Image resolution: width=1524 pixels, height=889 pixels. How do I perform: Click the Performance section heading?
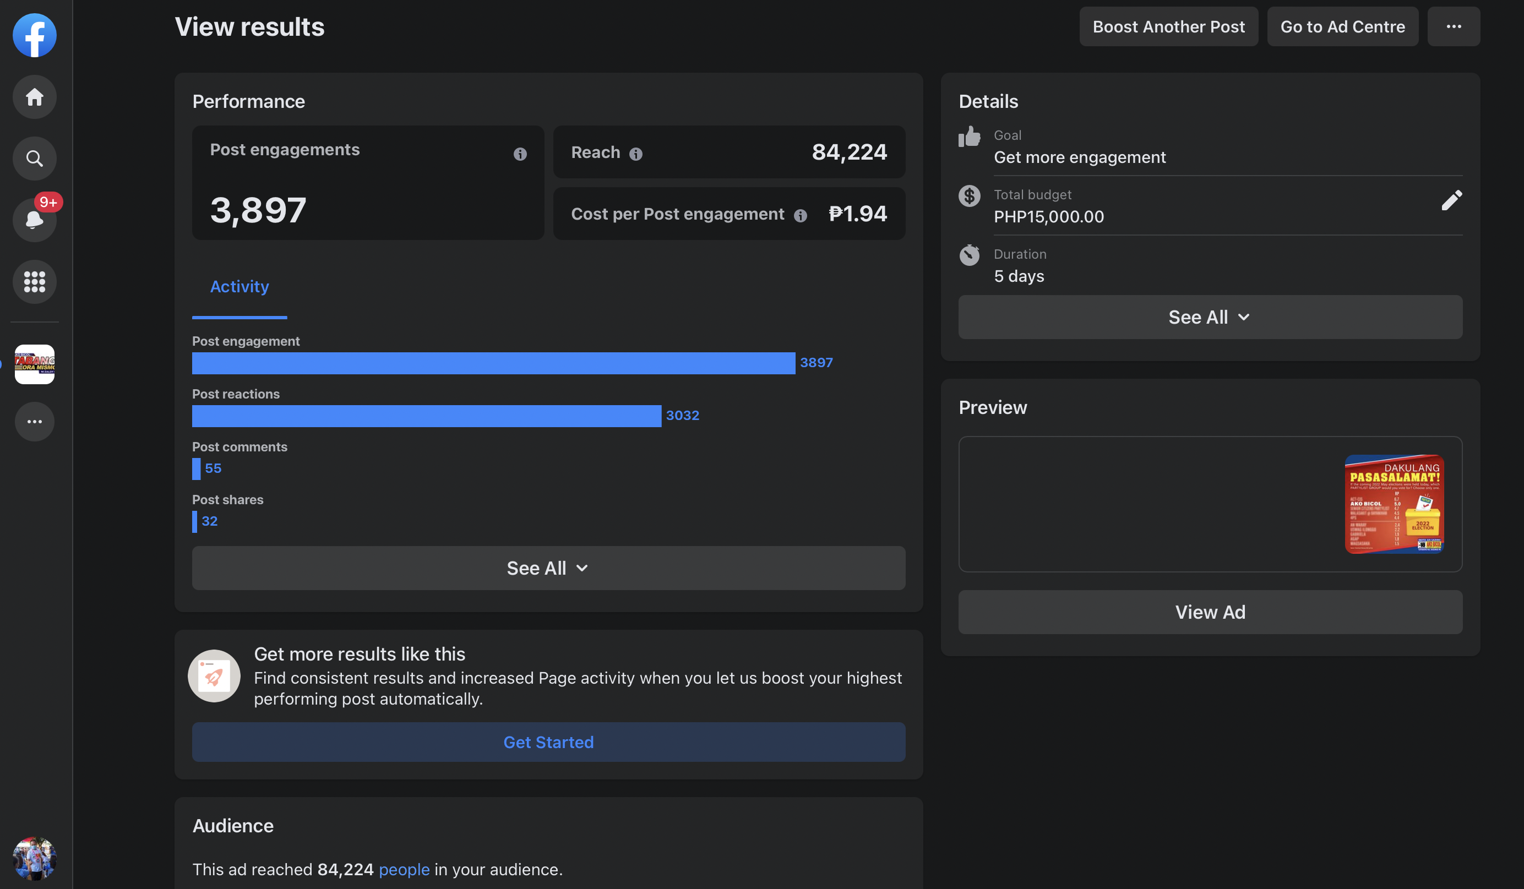pos(248,102)
